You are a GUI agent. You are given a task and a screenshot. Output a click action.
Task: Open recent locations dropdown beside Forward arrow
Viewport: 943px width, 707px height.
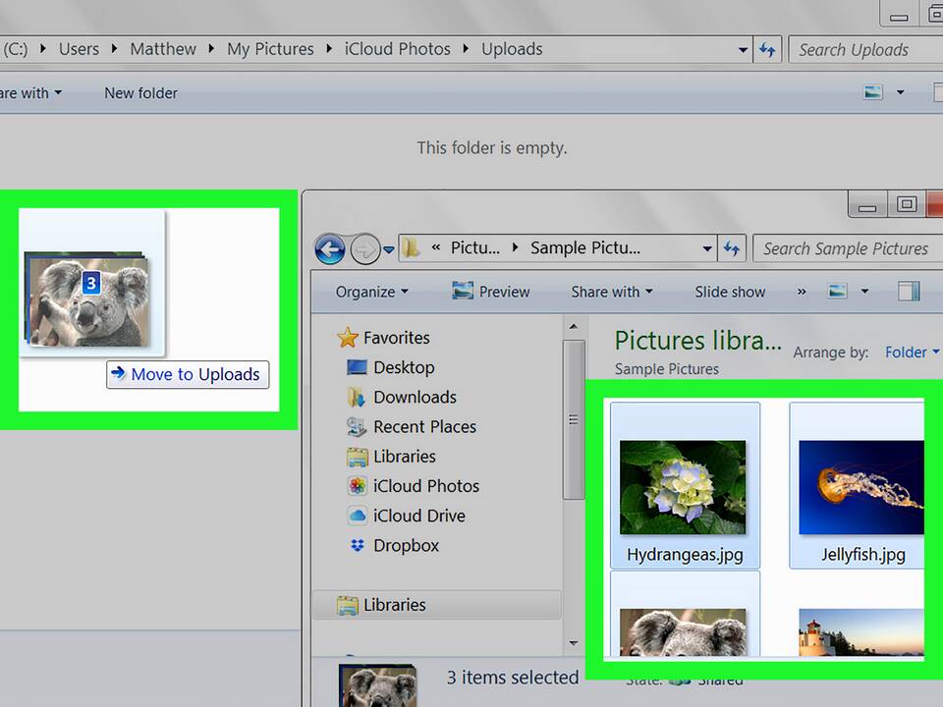point(389,249)
